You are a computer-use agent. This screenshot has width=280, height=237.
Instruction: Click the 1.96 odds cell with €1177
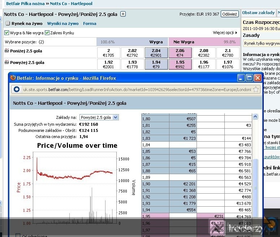click(x=204, y=64)
